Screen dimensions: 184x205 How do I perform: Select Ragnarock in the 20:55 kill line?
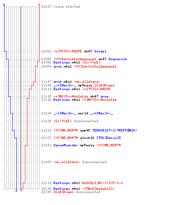pyautogui.click(x=118, y=59)
